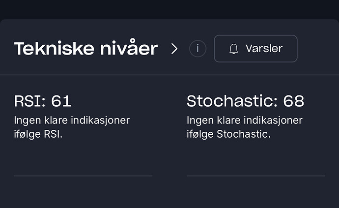
Task: Click the RSI description 'Ingen klare indikasjoner'
Action: 72,120
